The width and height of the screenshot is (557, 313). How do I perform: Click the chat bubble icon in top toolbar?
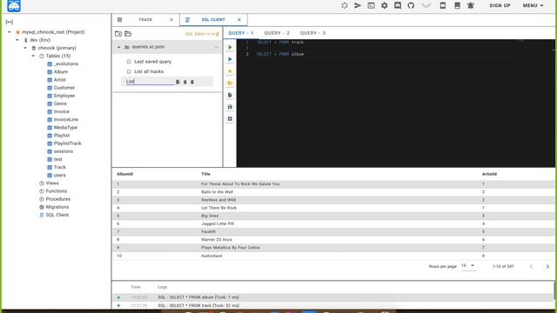398,5
